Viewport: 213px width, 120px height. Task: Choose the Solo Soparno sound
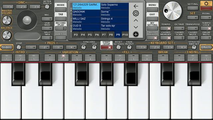click(x=114, y=6)
